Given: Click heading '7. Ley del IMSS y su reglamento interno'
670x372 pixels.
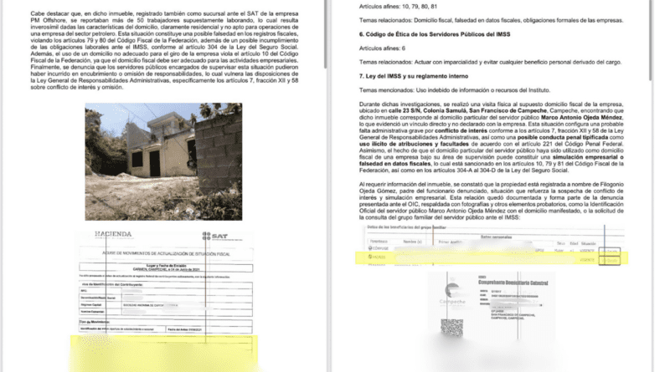Looking at the screenshot, I should point(414,76).
